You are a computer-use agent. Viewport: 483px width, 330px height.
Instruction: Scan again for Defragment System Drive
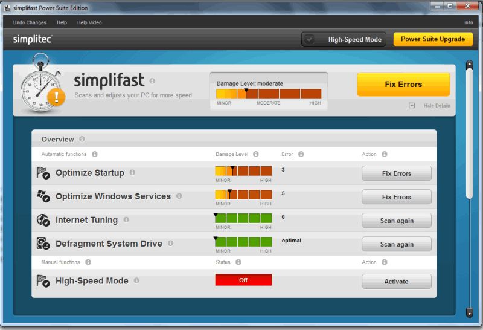pos(397,244)
